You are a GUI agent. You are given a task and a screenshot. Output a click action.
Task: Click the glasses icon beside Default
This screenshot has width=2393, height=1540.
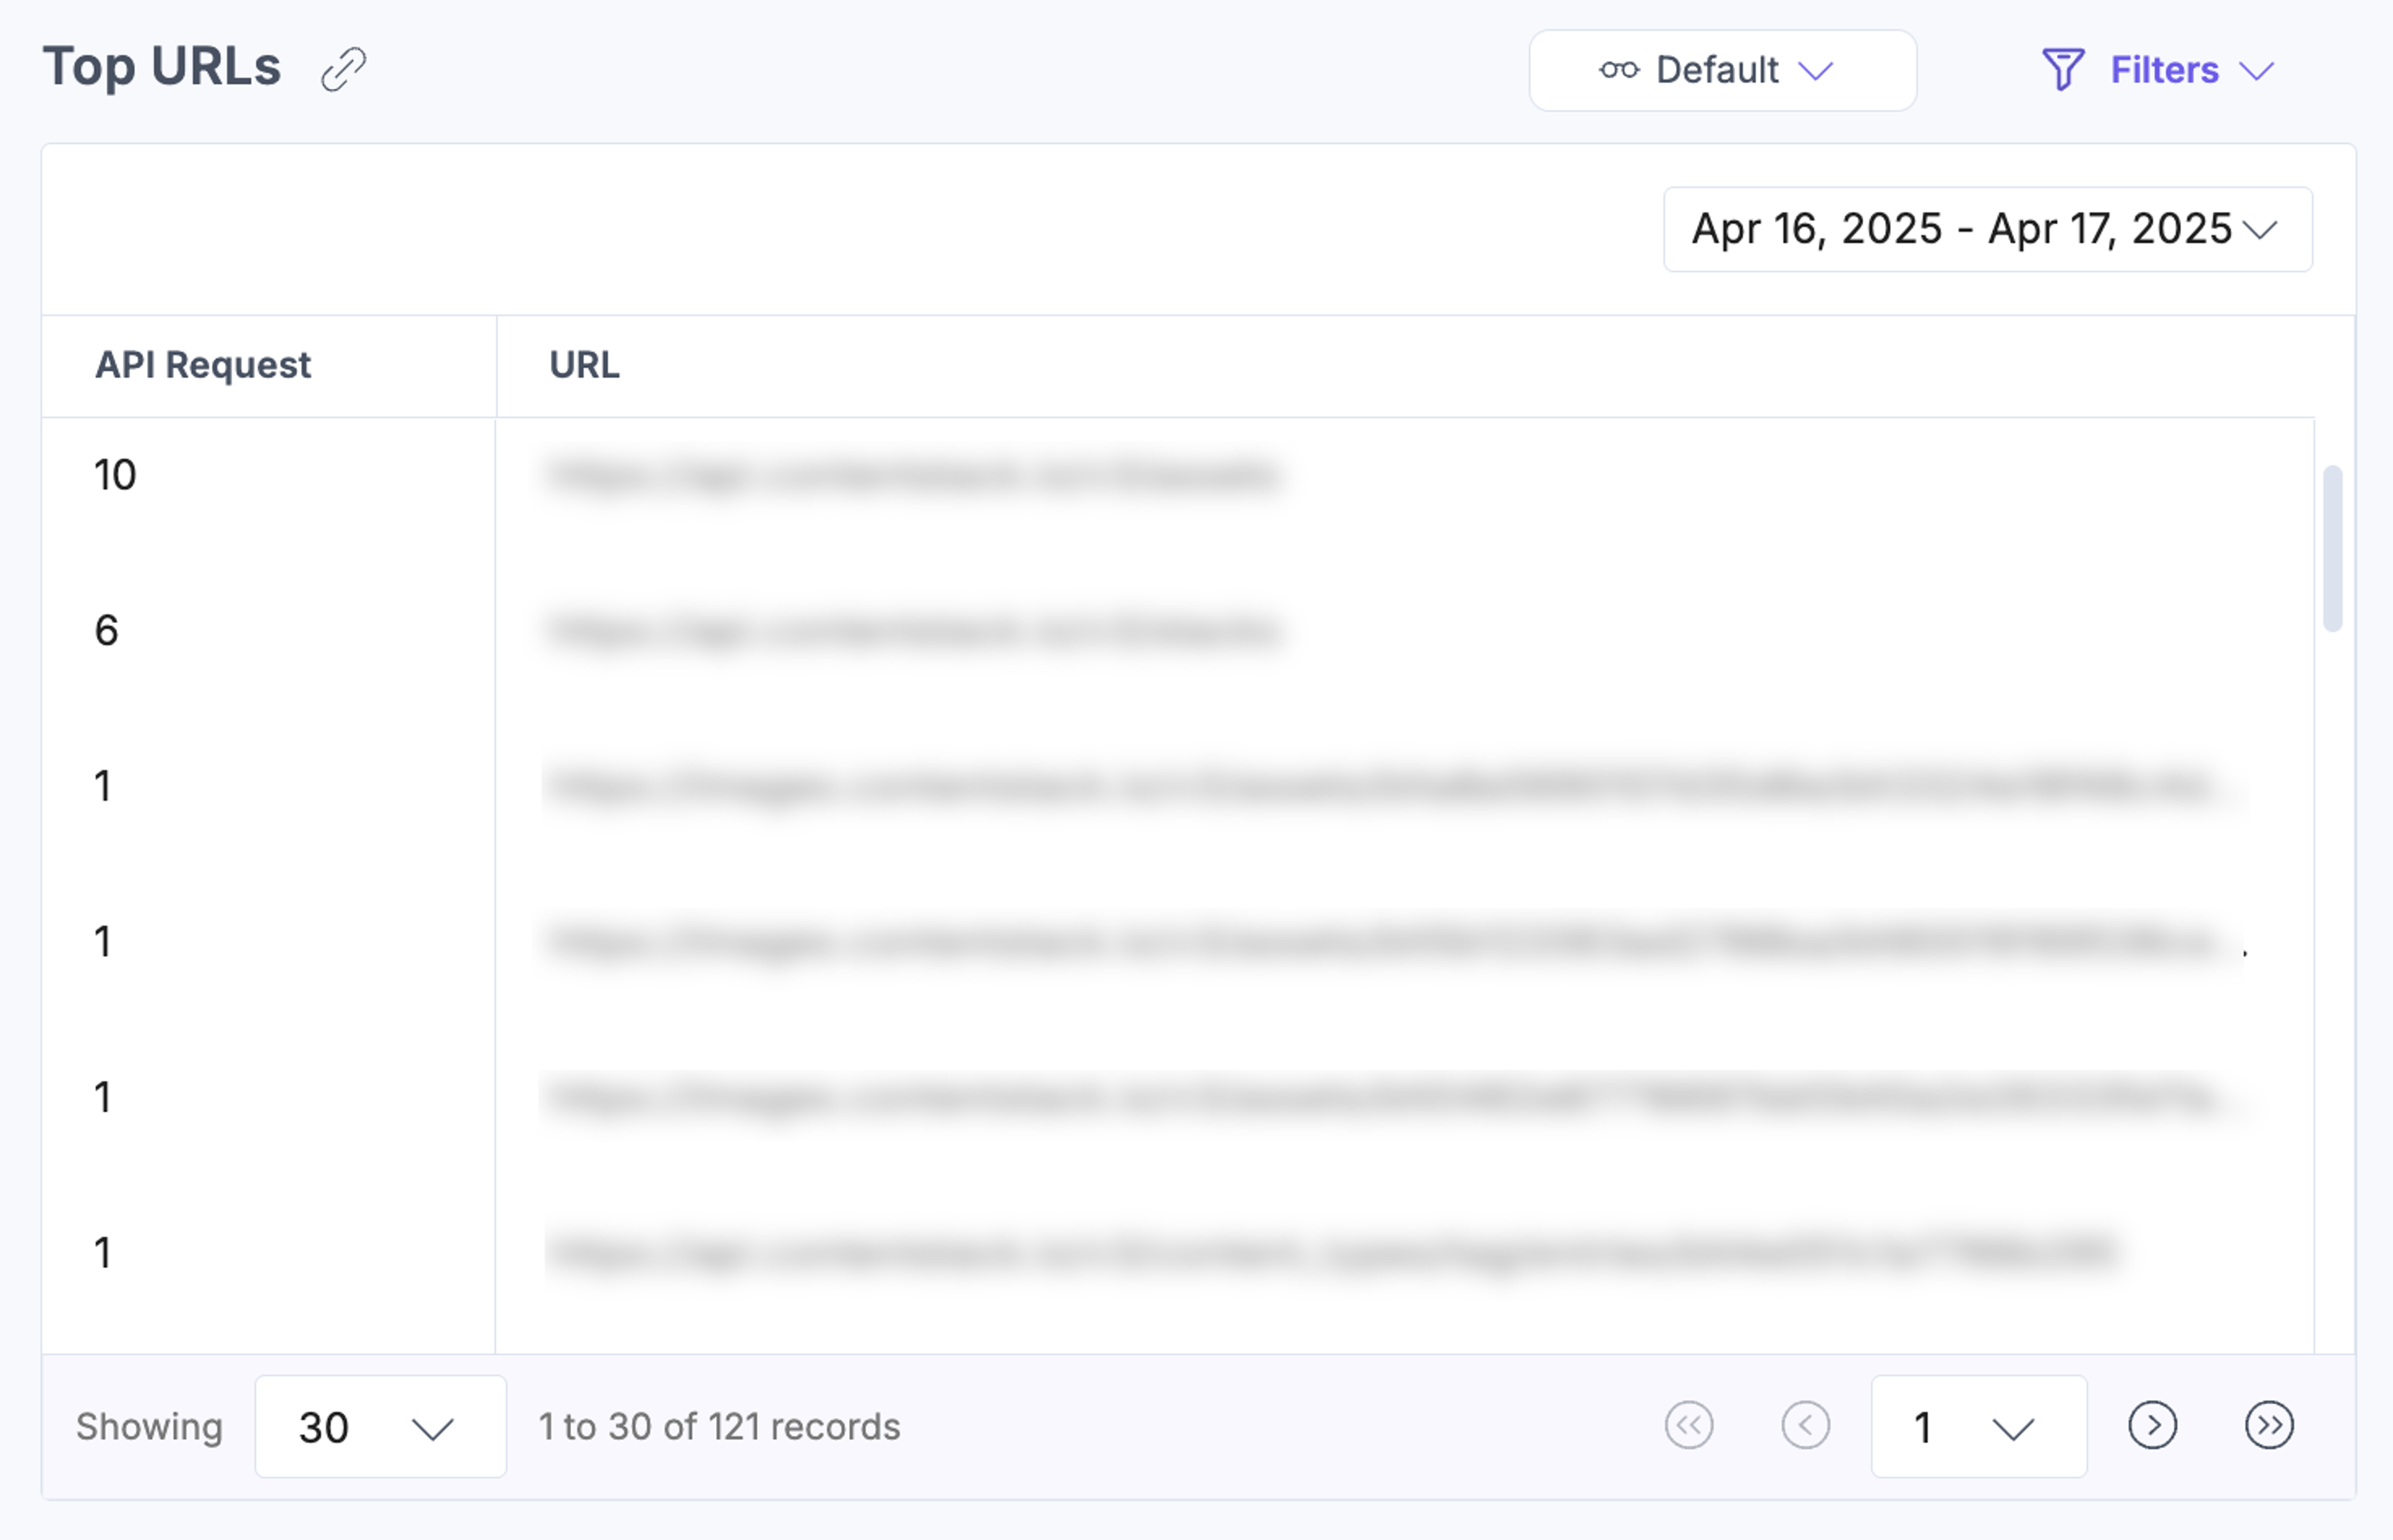pos(1619,70)
